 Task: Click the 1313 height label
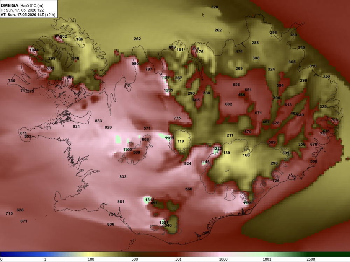coord(150,200)
